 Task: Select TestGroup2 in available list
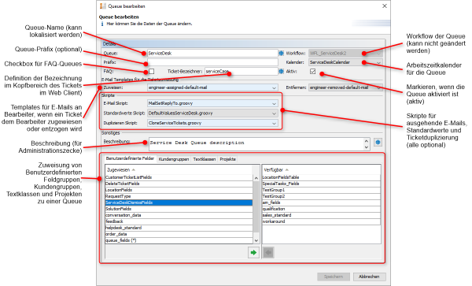(x=321, y=196)
